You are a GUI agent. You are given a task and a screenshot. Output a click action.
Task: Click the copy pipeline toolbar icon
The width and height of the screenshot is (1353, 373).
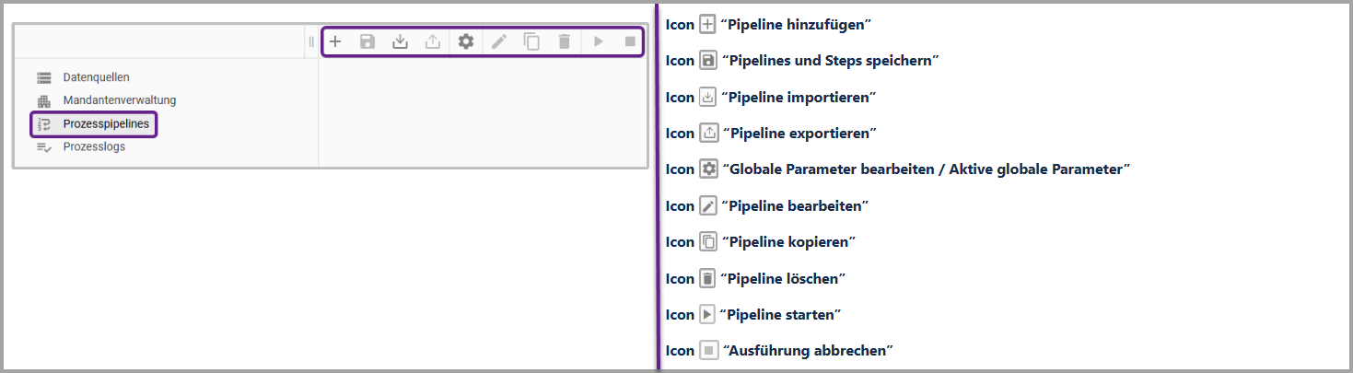[531, 41]
